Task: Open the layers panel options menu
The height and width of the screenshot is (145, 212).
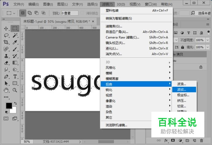Action: point(208,24)
